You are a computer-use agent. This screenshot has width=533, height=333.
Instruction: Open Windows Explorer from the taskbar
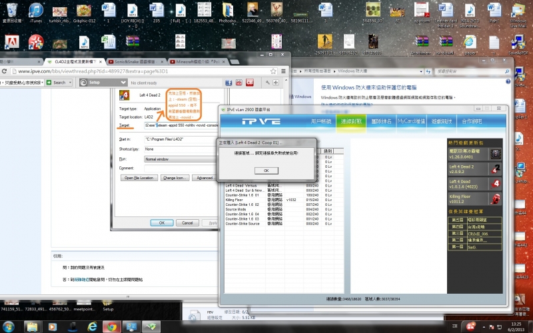click(x=32, y=326)
